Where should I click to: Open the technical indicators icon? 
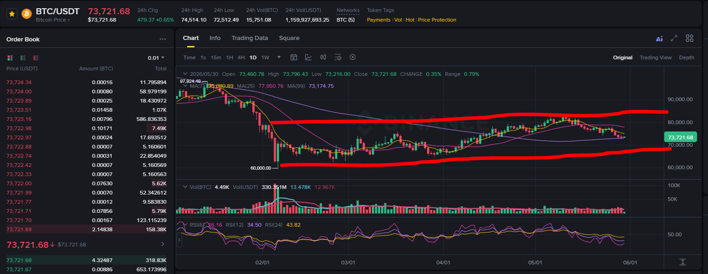(308, 57)
